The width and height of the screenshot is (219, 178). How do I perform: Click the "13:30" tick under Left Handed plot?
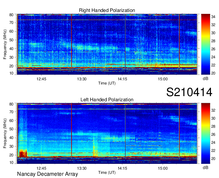[82, 168]
